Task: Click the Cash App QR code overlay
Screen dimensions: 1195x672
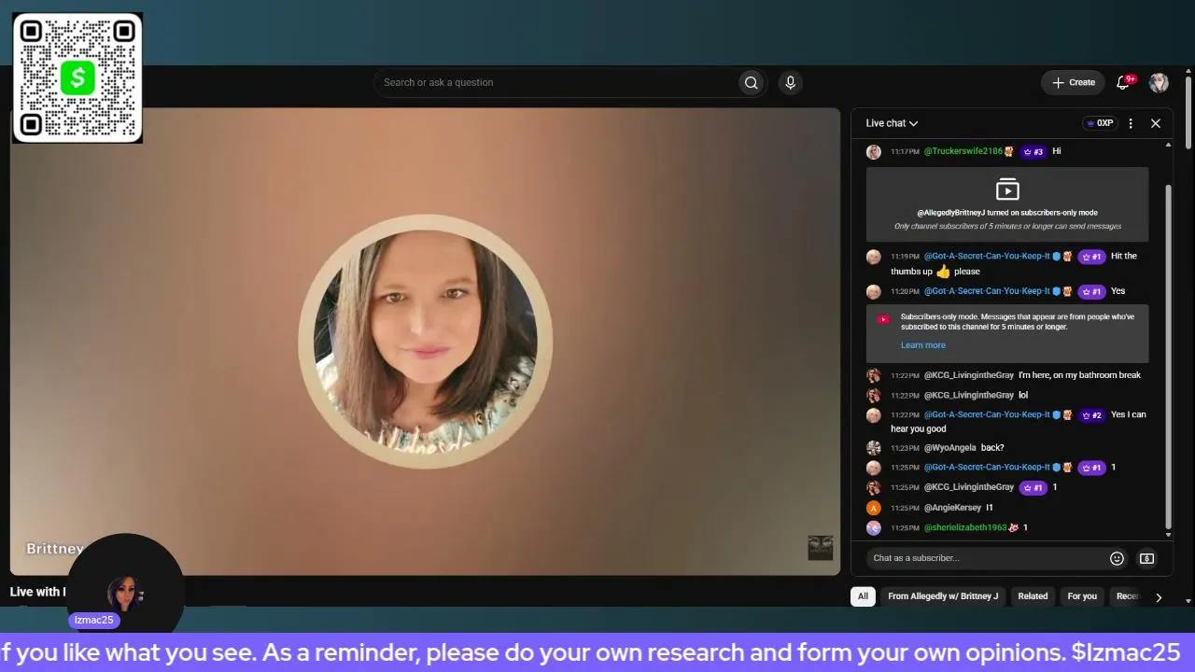Action: tap(77, 77)
